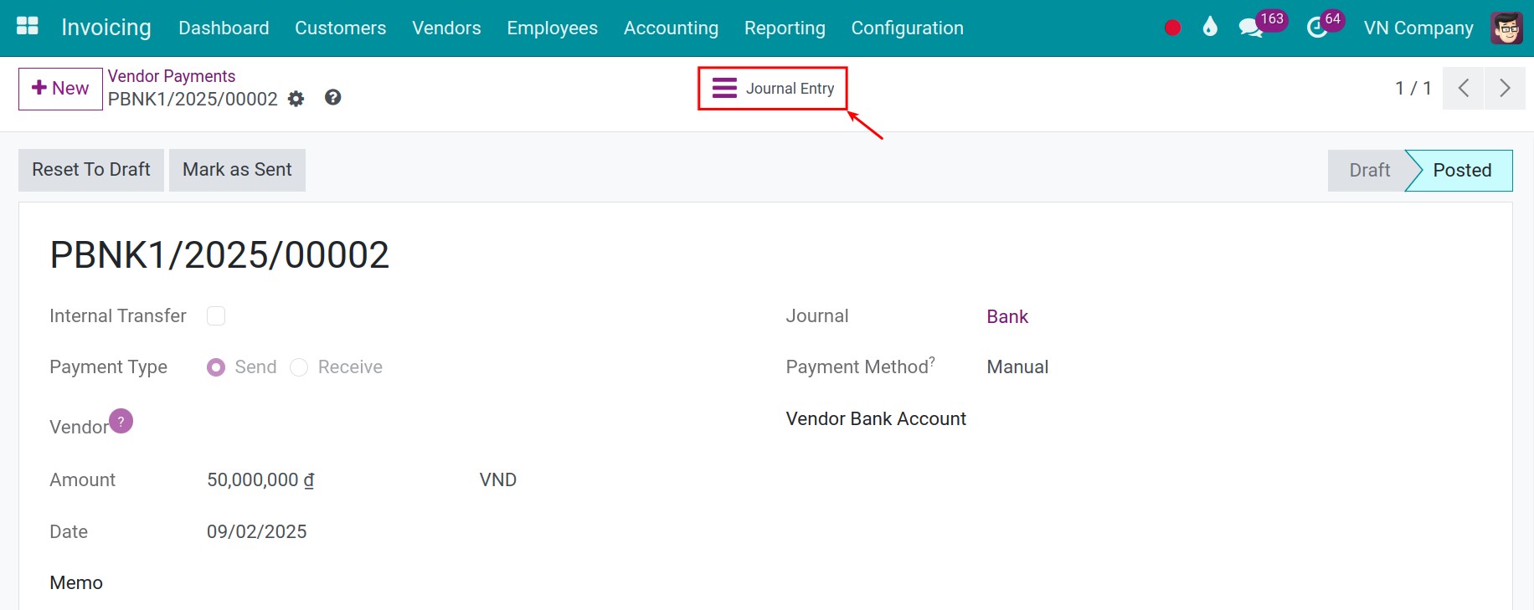The width and height of the screenshot is (1534, 610).
Task: Select the Send payment type
Action: 216,367
